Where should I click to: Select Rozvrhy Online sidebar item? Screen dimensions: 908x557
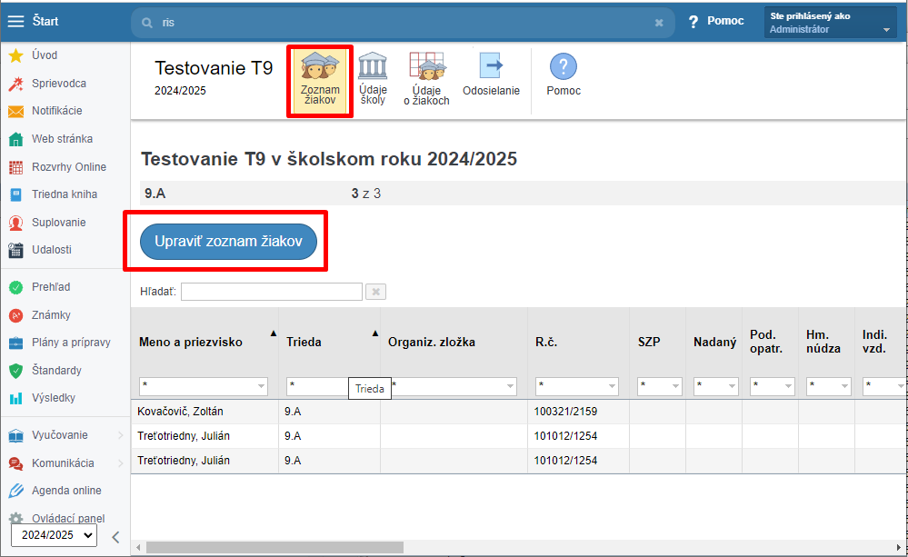pyautogui.click(x=68, y=167)
